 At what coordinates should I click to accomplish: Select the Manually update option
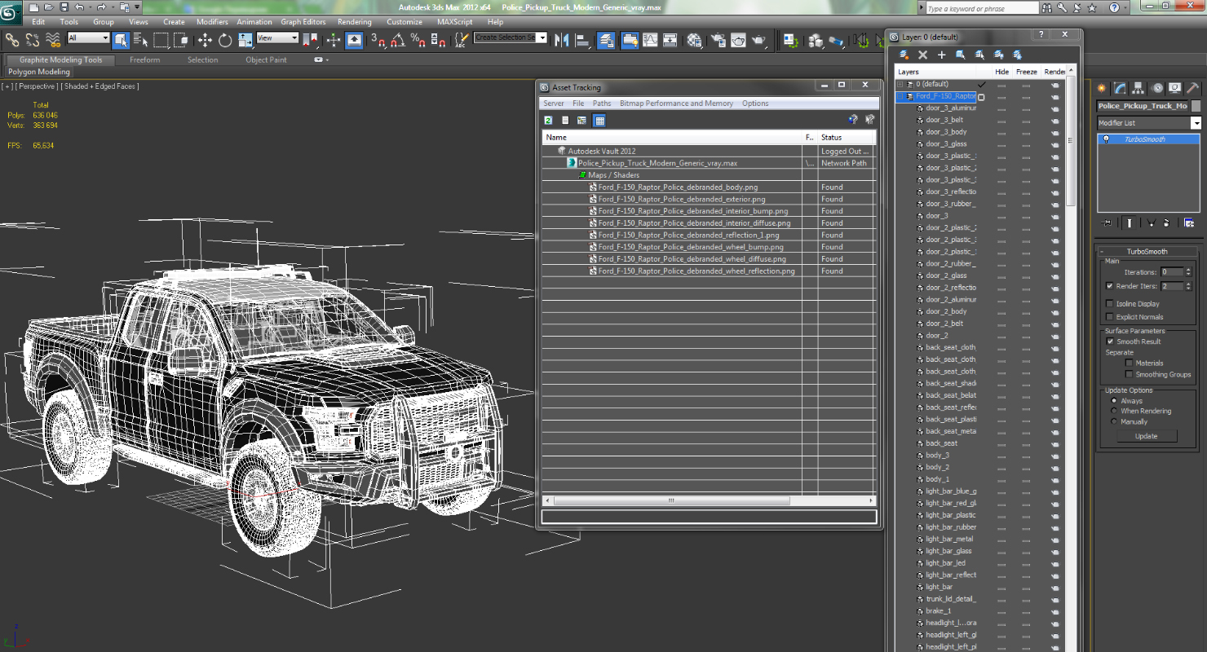coord(1114,422)
